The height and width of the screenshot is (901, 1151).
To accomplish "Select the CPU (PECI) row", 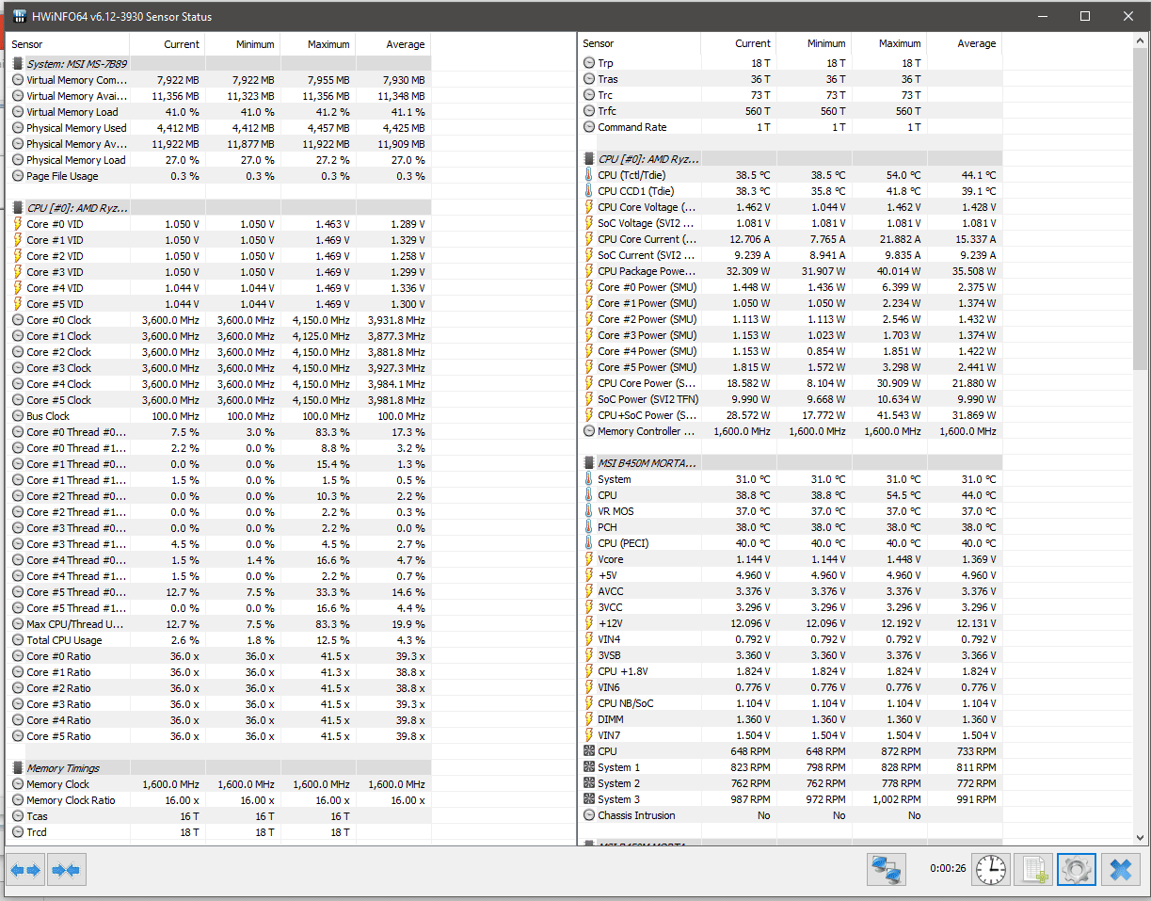I will point(791,543).
